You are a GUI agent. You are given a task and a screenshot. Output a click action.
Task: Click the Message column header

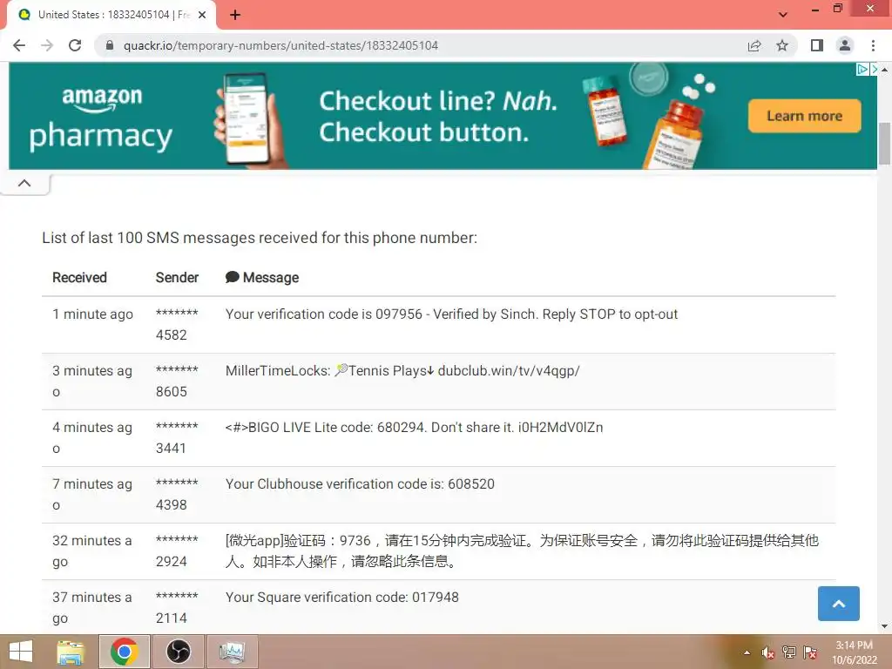pyautogui.click(x=271, y=278)
